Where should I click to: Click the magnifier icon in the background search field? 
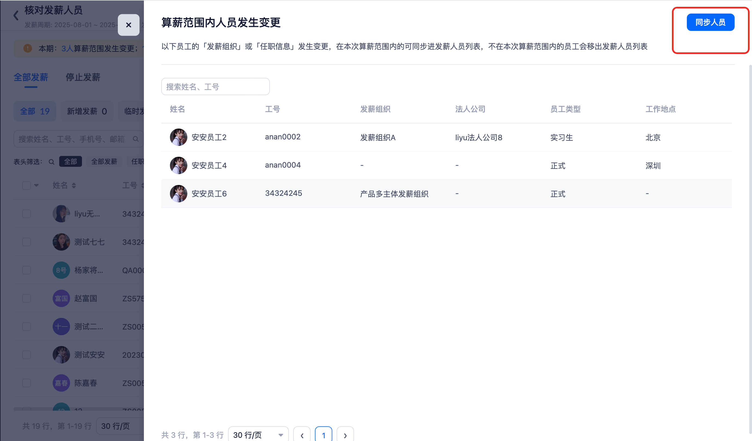(x=136, y=139)
